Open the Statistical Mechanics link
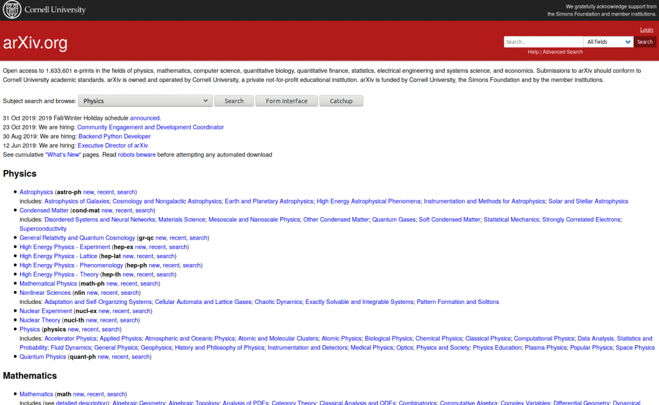Viewport: 659px width, 405px height. [511, 220]
